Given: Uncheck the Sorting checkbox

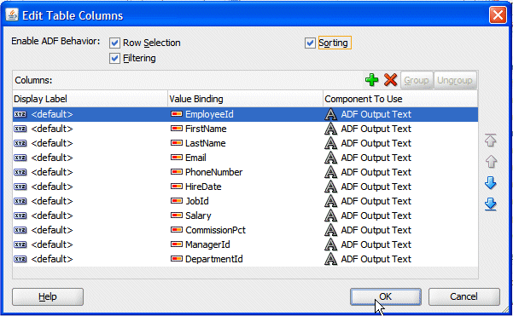Looking at the screenshot, I should (x=310, y=43).
